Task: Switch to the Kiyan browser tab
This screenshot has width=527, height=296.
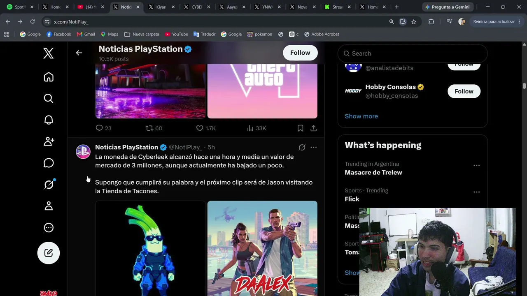Action: [x=161, y=7]
